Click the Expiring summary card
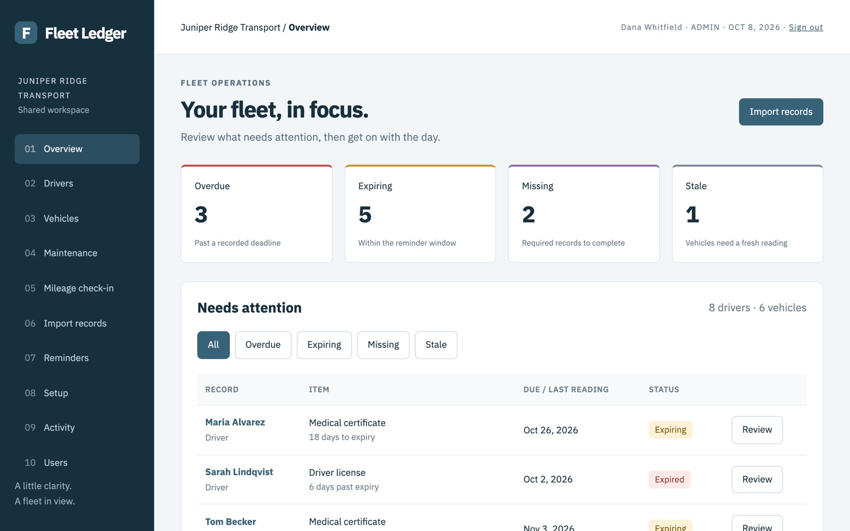850x531 pixels. pos(420,213)
